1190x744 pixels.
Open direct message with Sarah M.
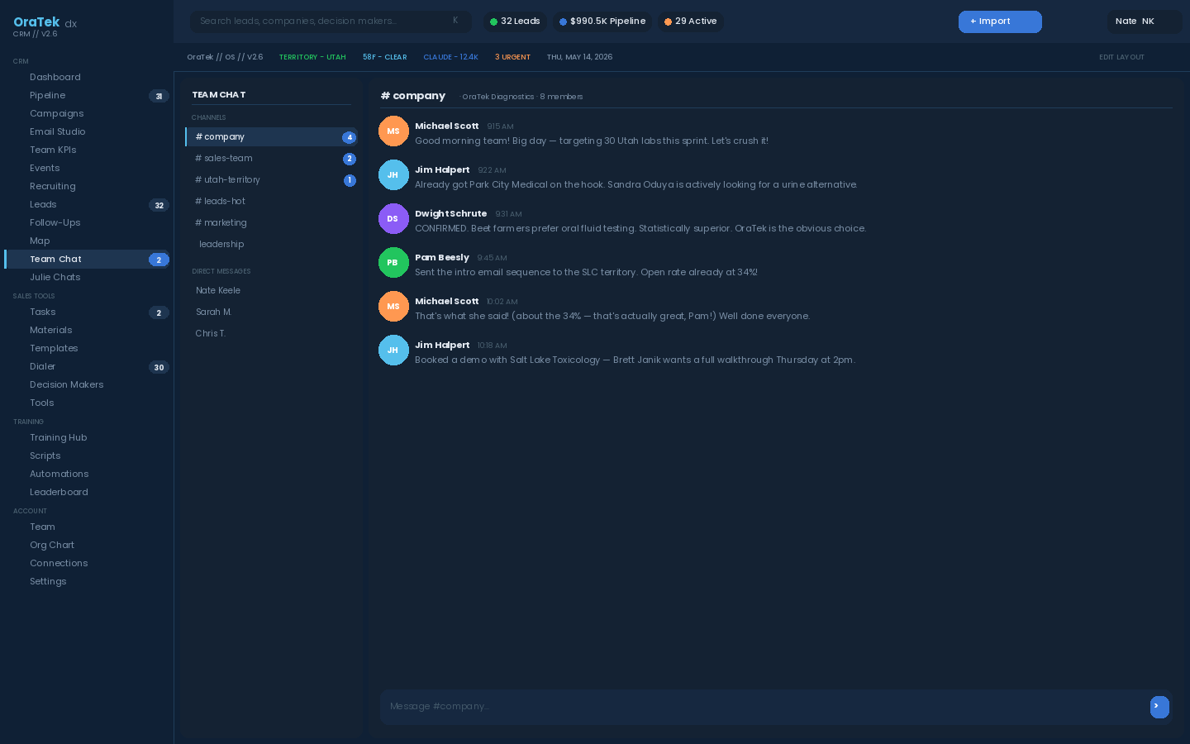271,312
